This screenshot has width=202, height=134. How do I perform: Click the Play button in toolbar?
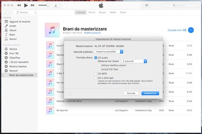pyautogui.click(x=26, y=5)
